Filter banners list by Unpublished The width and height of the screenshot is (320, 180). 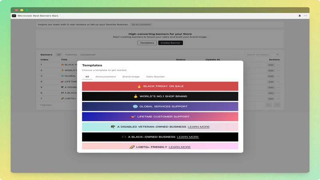click(x=88, y=55)
